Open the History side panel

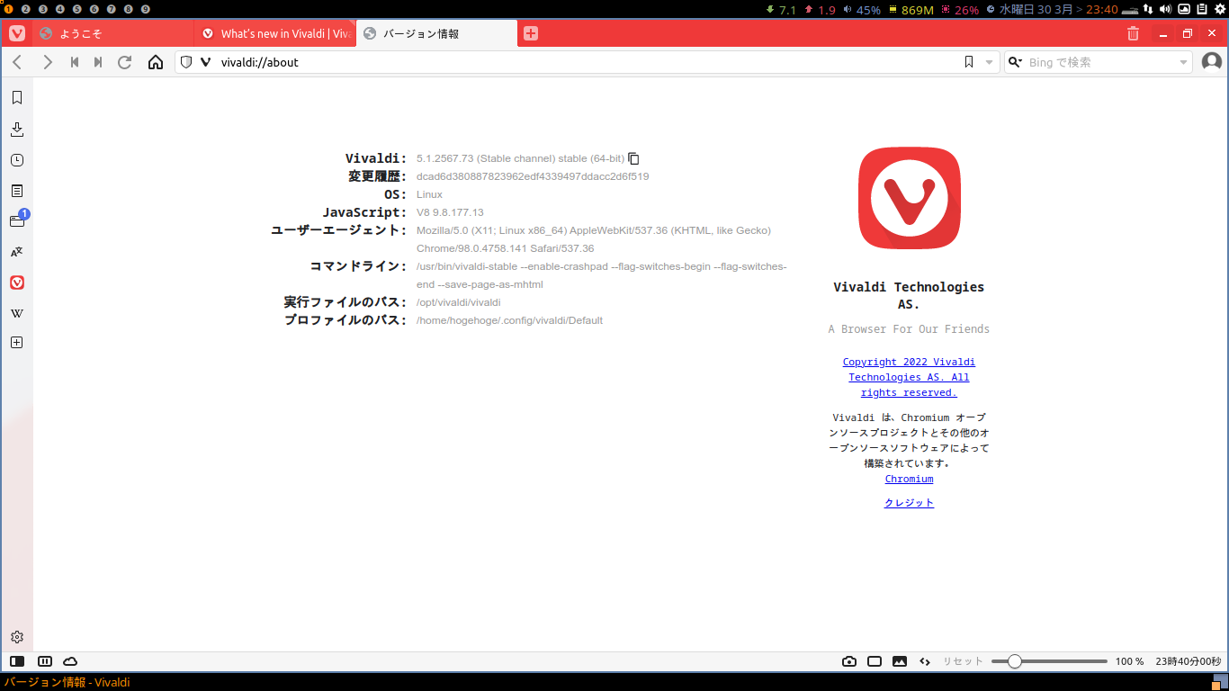click(17, 160)
